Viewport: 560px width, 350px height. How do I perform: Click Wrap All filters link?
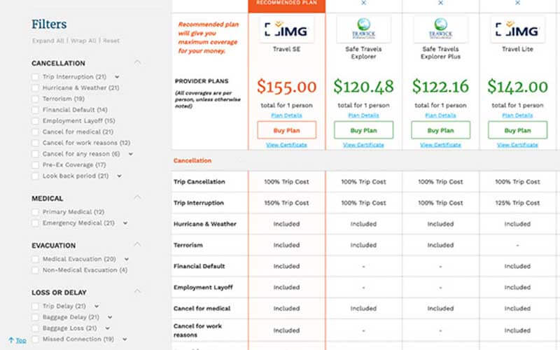click(83, 41)
